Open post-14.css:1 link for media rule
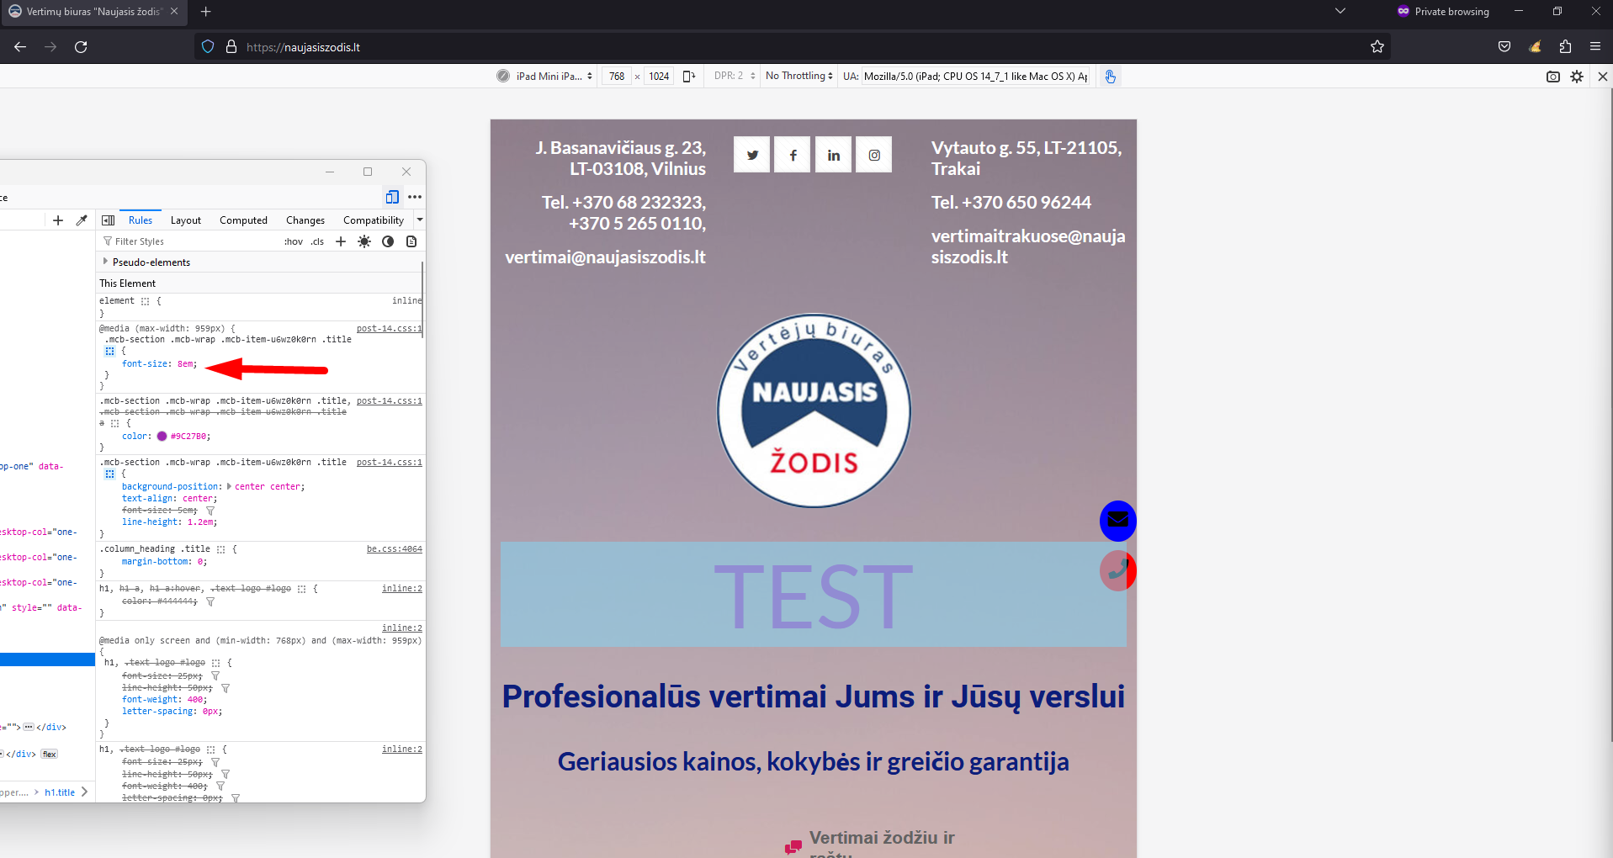The image size is (1613, 858). click(x=389, y=329)
